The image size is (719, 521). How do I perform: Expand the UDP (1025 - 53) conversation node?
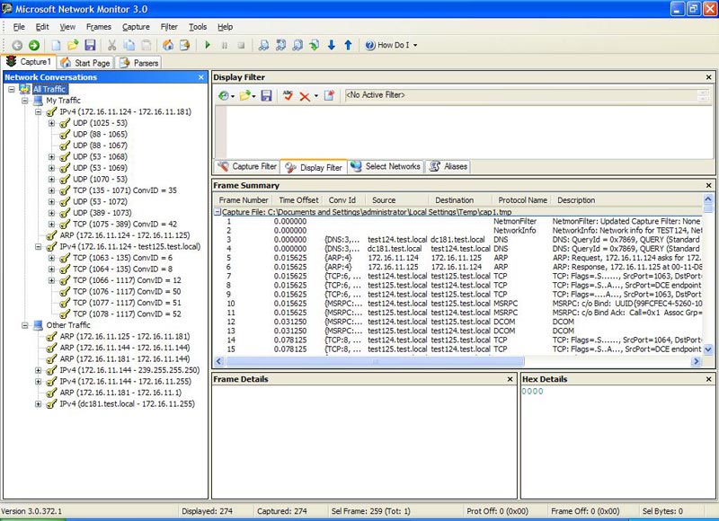coord(51,123)
